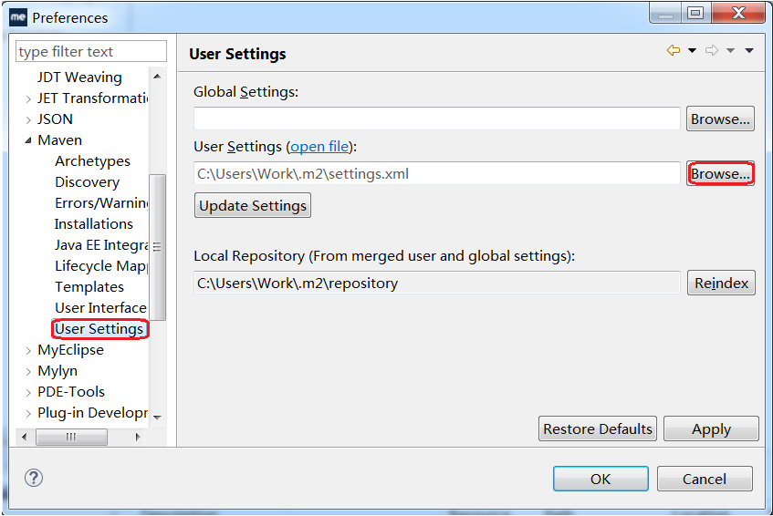Confirm with the OK button
Viewport: 773px width, 516px height.
click(601, 479)
